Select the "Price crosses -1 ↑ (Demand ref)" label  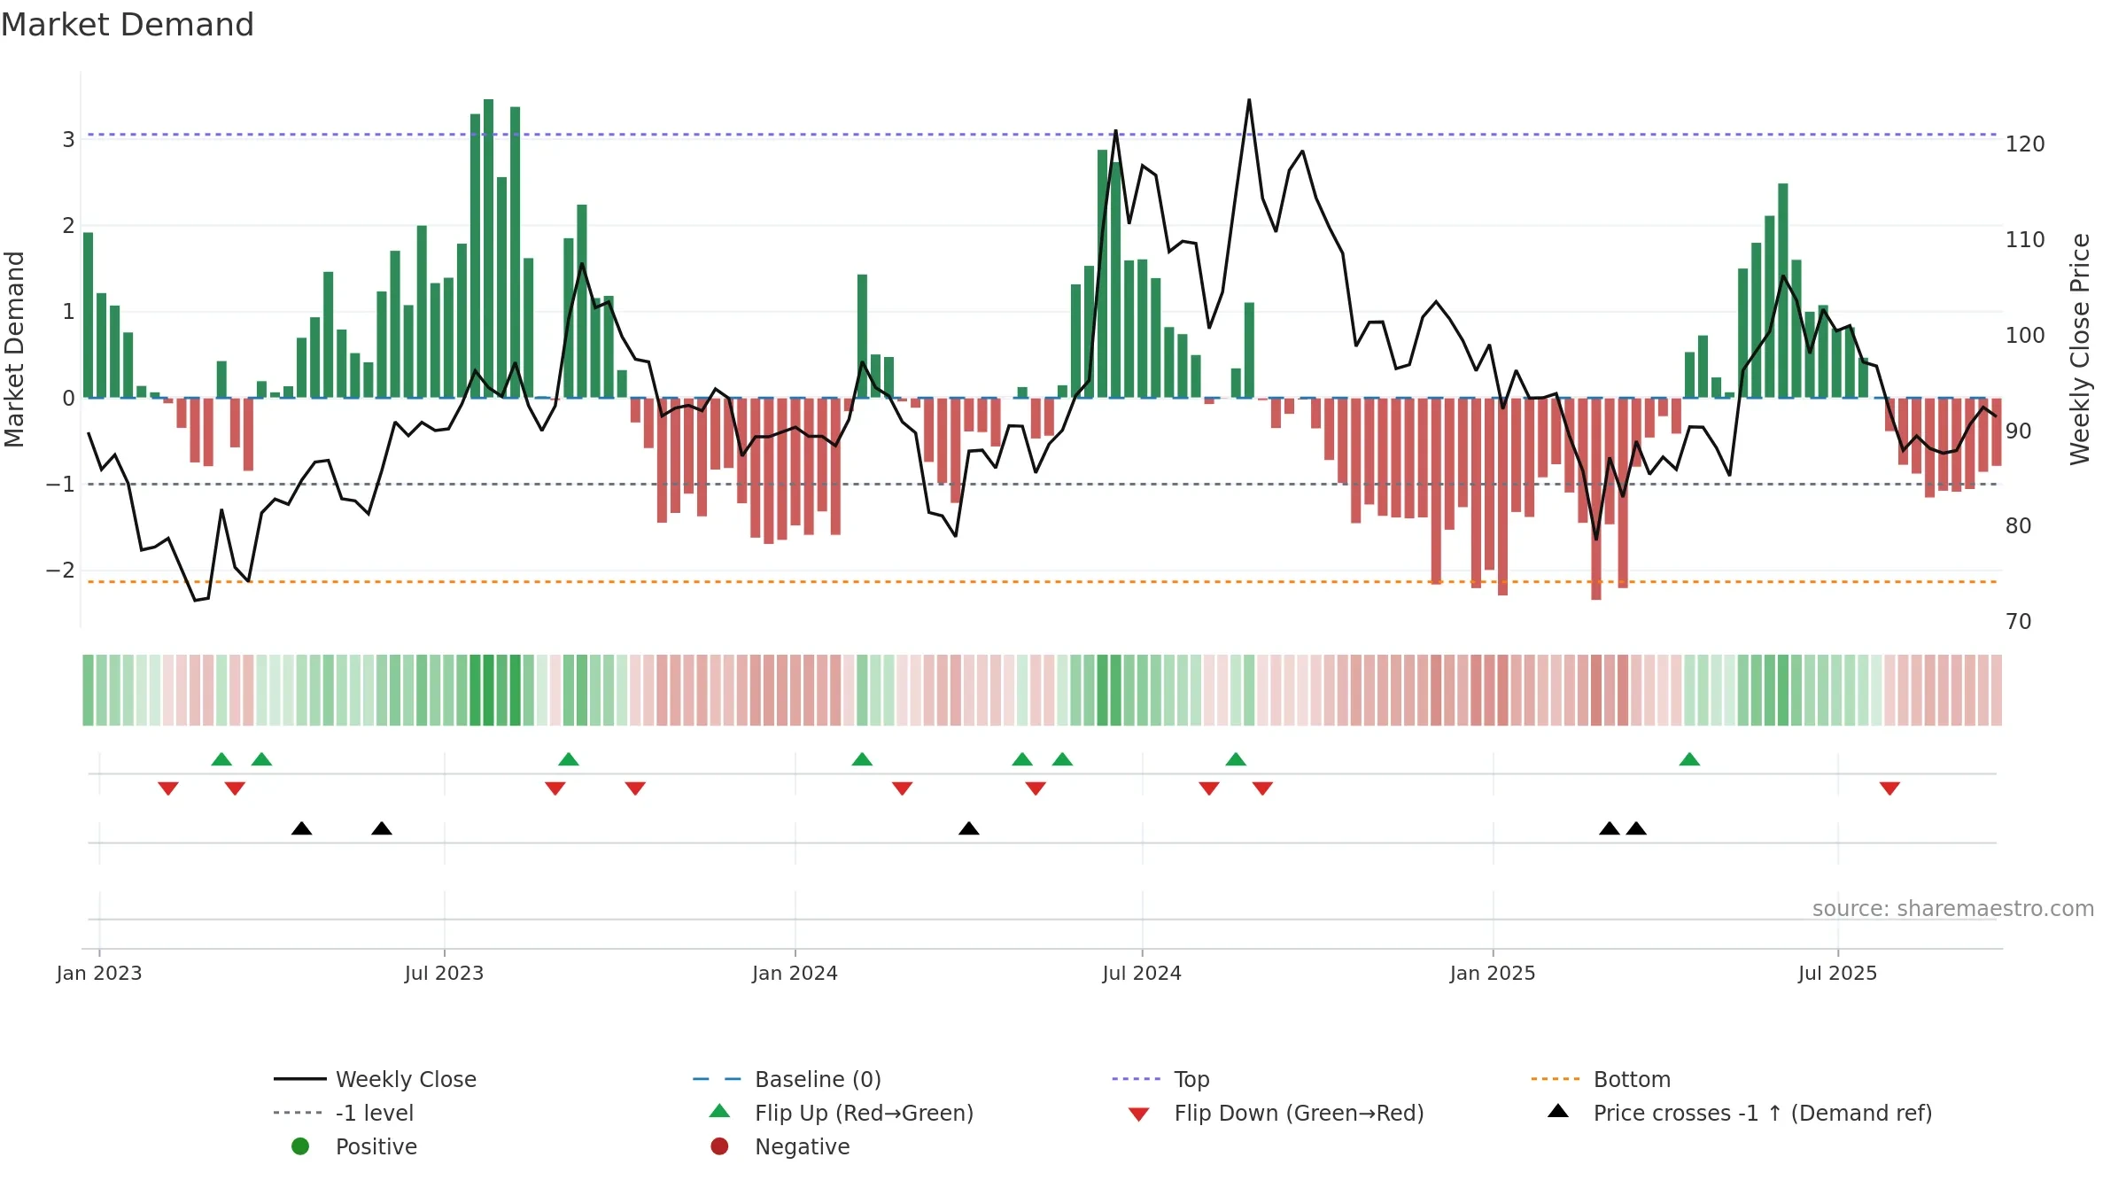coord(1762,1113)
